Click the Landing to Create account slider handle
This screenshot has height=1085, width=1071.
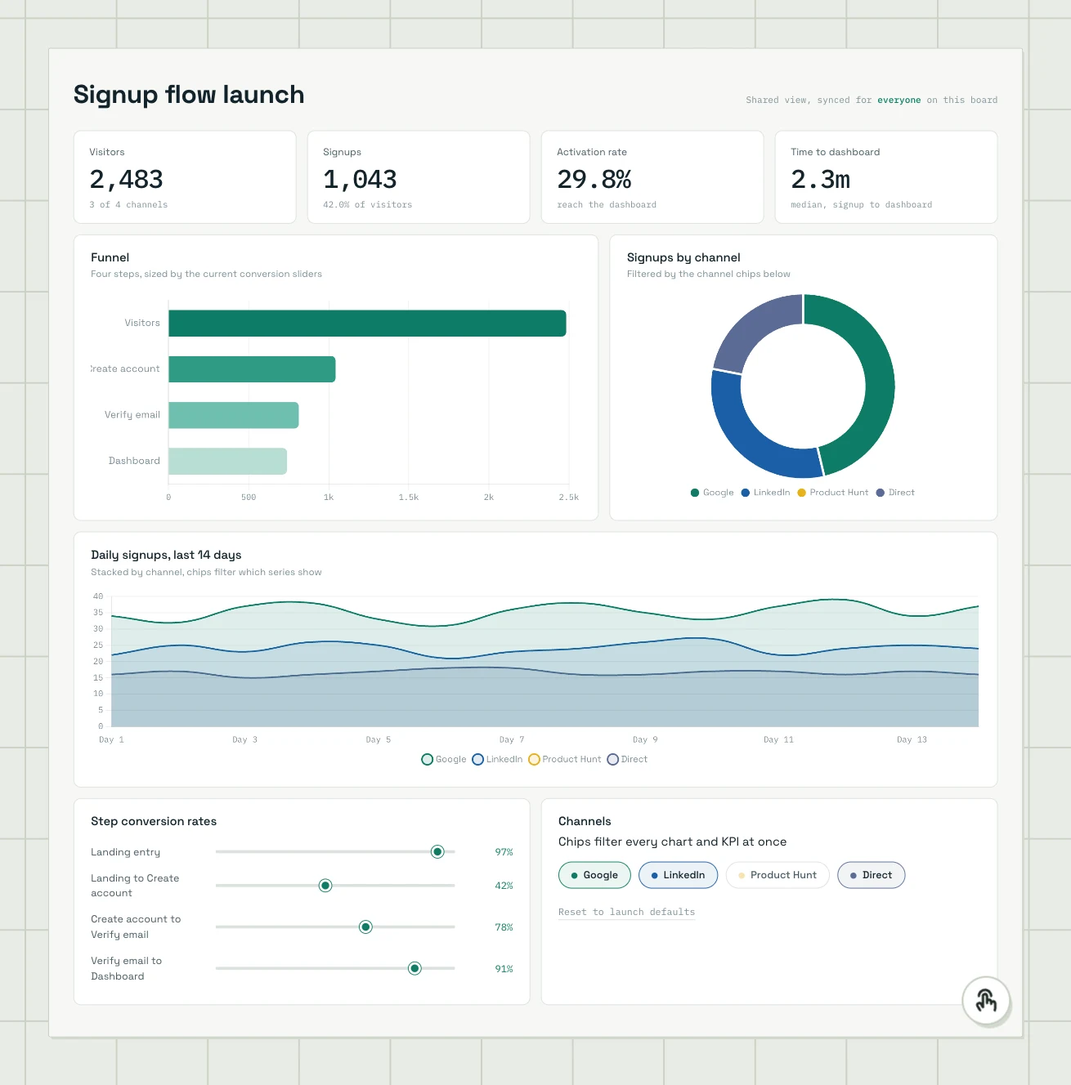pyautogui.click(x=325, y=886)
